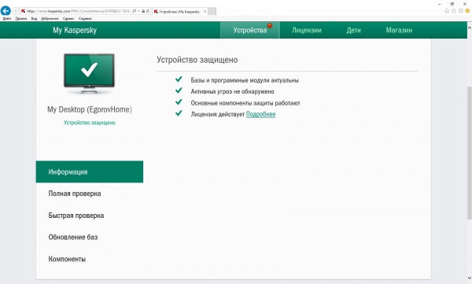Open the Избранное menu

[50, 19]
